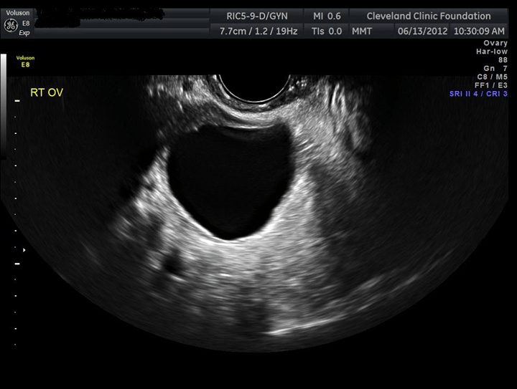Select the RIC5-9-D/GYN probe field
The image size is (517, 389).
[x=256, y=16]
